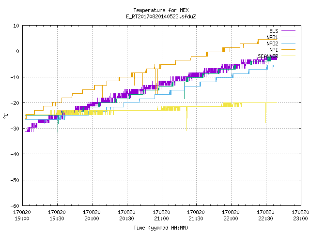Click the chart title 'Temperature for MEX'
310x232 pixels.
161,10
